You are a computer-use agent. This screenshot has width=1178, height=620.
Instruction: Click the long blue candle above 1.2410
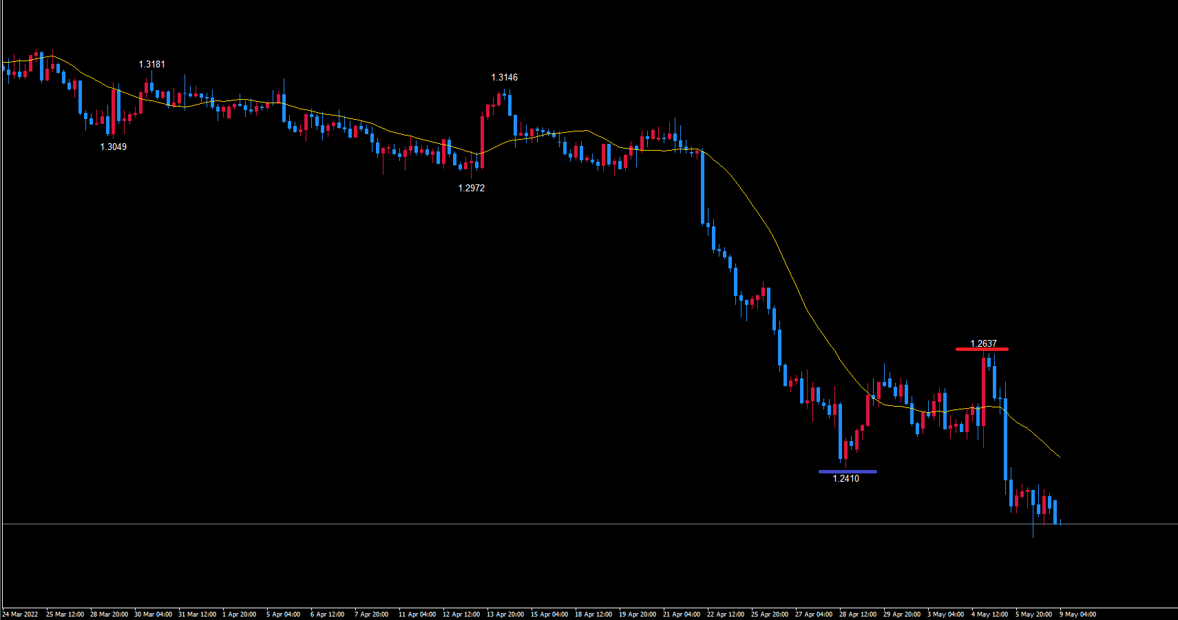(840, 431)
